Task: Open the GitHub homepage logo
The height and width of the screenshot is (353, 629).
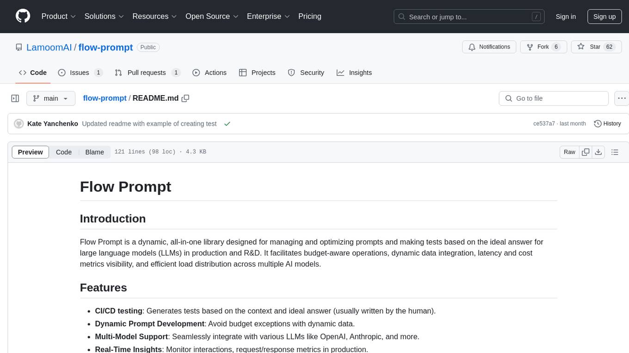Action: 23,16
